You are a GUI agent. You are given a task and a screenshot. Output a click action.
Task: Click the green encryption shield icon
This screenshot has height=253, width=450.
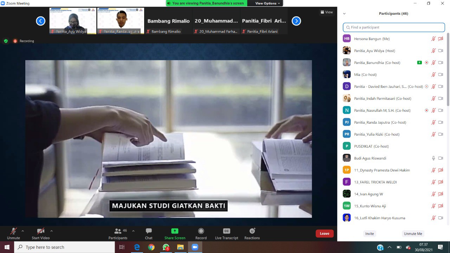6,41
